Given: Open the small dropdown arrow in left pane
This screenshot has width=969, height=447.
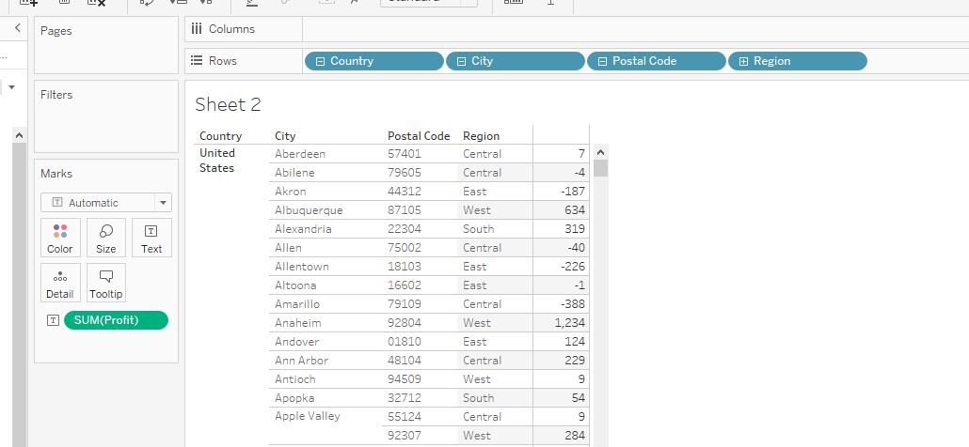Looking at the screenshot, I should (x=11, y=87).
